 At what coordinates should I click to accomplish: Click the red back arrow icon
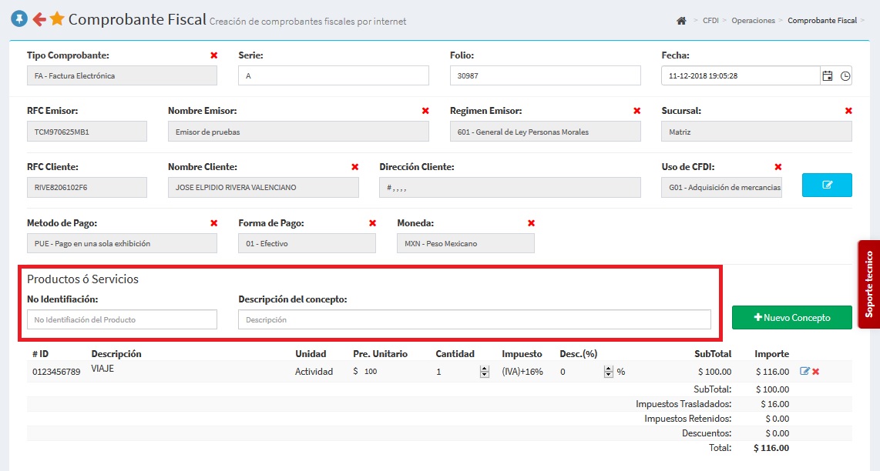[x=39, y=19]
